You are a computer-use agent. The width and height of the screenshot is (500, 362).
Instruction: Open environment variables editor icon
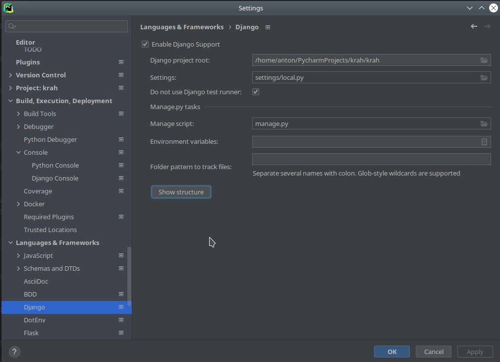[484, 142]
